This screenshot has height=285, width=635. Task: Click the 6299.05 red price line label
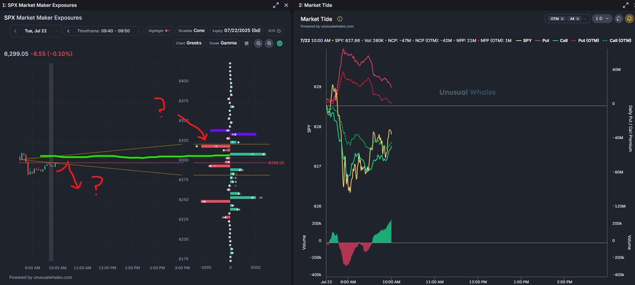pyautogui.click(x=276, y=163)
